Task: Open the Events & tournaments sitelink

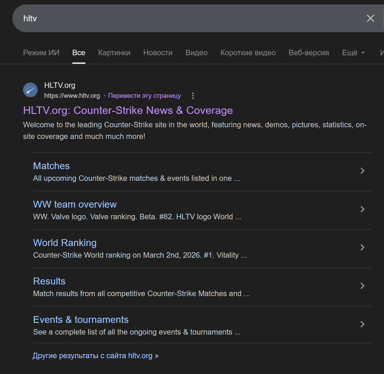Action: coord(81,319)
